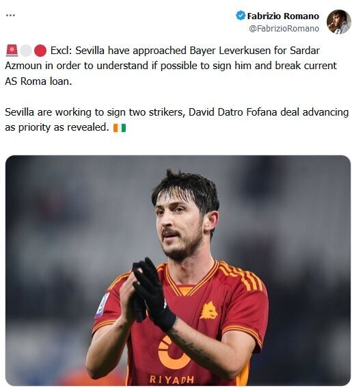Click the forearm tattoo in the photo
The width and height of the screenshot is (352, 388).
pos(191,347)
